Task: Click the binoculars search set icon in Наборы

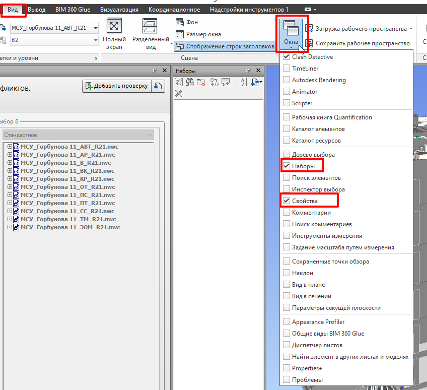Action: point(190,82)
